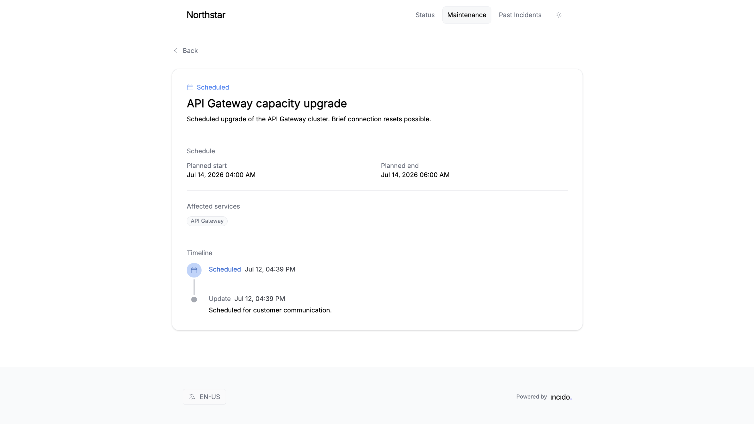Click the Powered by text
This screenshot has width=754, height=424.
point(531,397)
